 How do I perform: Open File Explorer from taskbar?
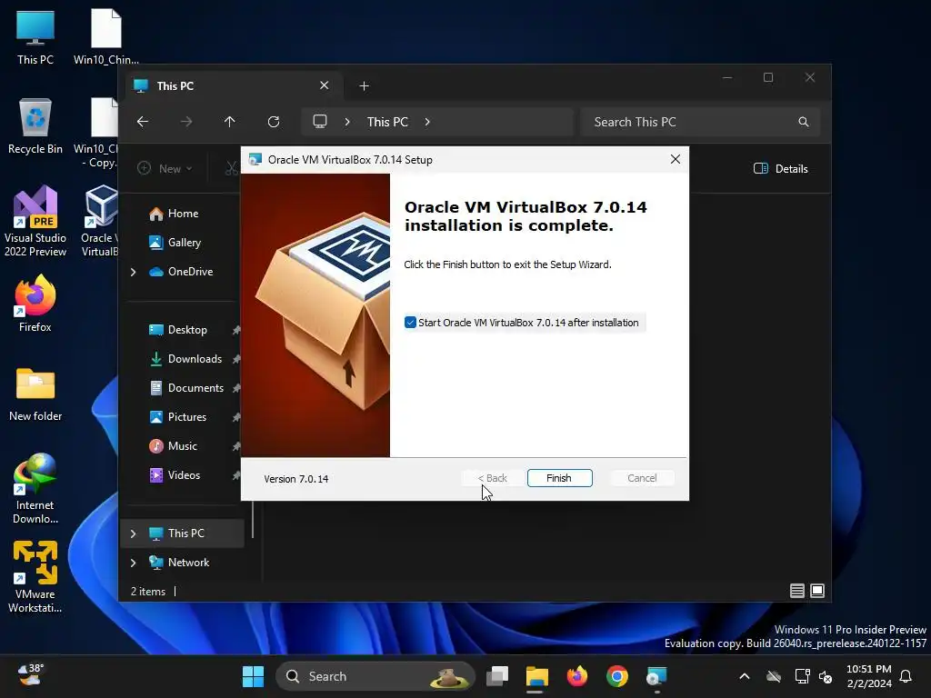coord(536,676)
